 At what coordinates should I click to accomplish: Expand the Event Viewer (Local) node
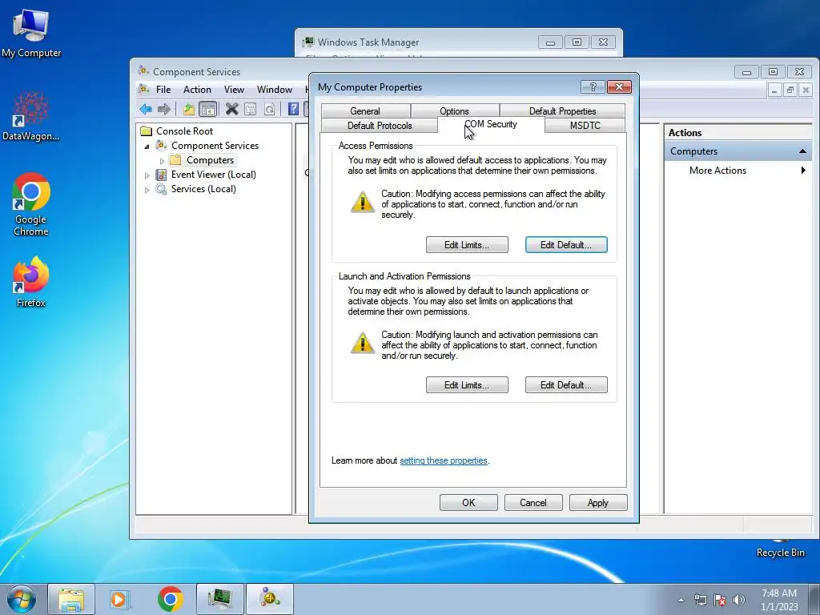pos(147,175)
